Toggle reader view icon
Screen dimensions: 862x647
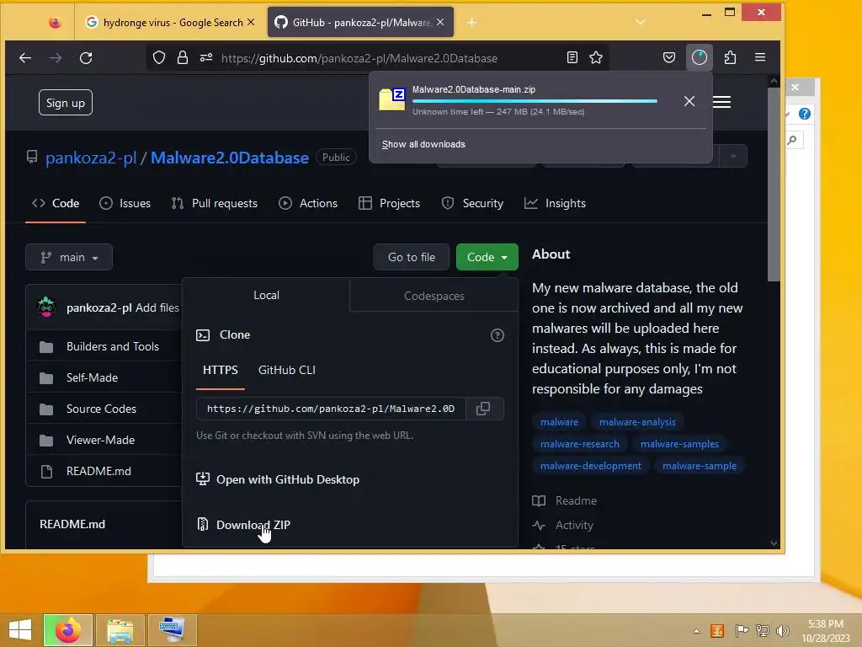[x=572, y=58]
